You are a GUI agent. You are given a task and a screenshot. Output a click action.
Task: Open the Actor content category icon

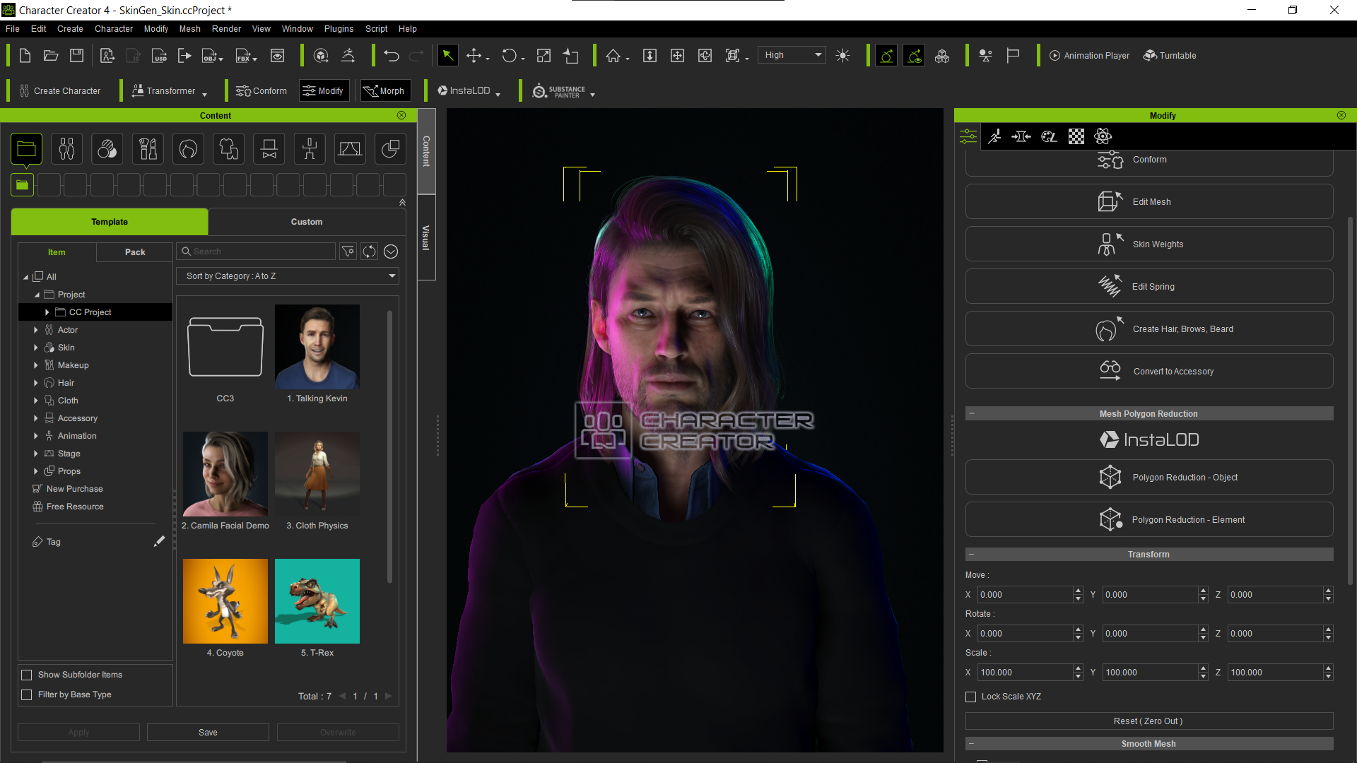pos(66,149)
